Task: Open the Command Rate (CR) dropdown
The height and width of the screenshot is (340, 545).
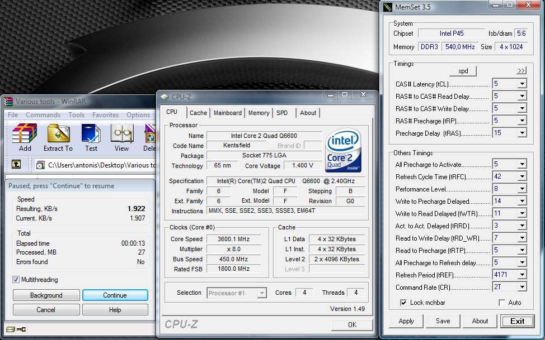Action: (521, 287)
